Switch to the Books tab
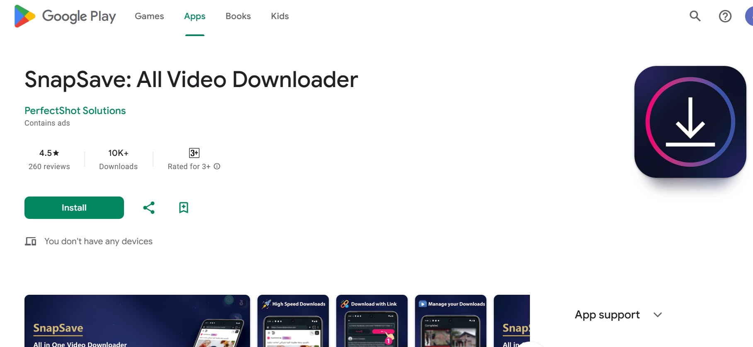 click(238, 16)
